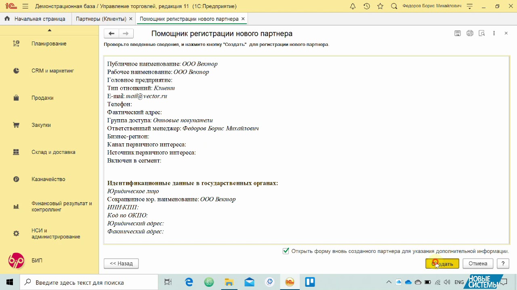This screenshot has height=290, width=517.
Task: Print the form with printer icon
Action: pyautogui.click(x=470, y=33)
